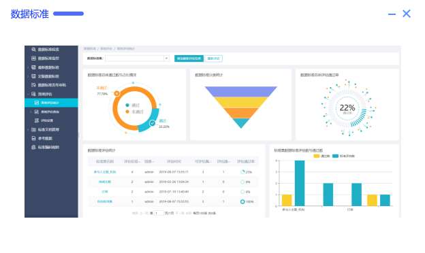Screen dimensions: 425x253
Task: Minimize the 数据标准 window with the dash icon
Action: pyautogui.click(x=392, y=14)
